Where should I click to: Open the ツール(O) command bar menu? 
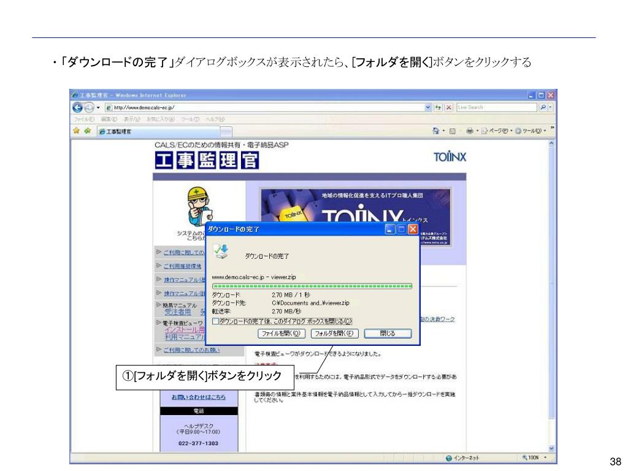pyautogui.click(x=530, y=131)
